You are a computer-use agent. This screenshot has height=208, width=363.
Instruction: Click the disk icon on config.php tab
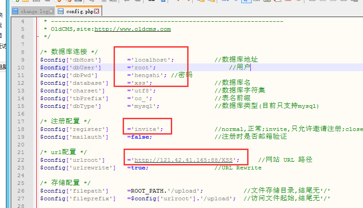tap(61, 11)
